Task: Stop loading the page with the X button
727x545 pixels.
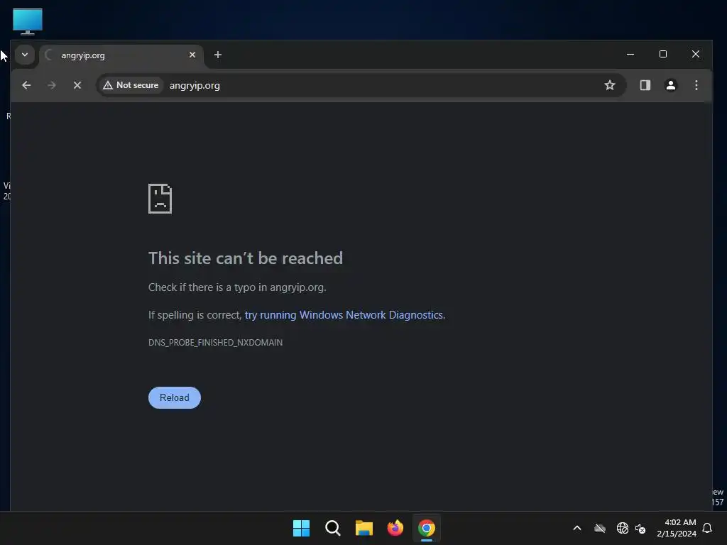Action: tap(77, 85)
